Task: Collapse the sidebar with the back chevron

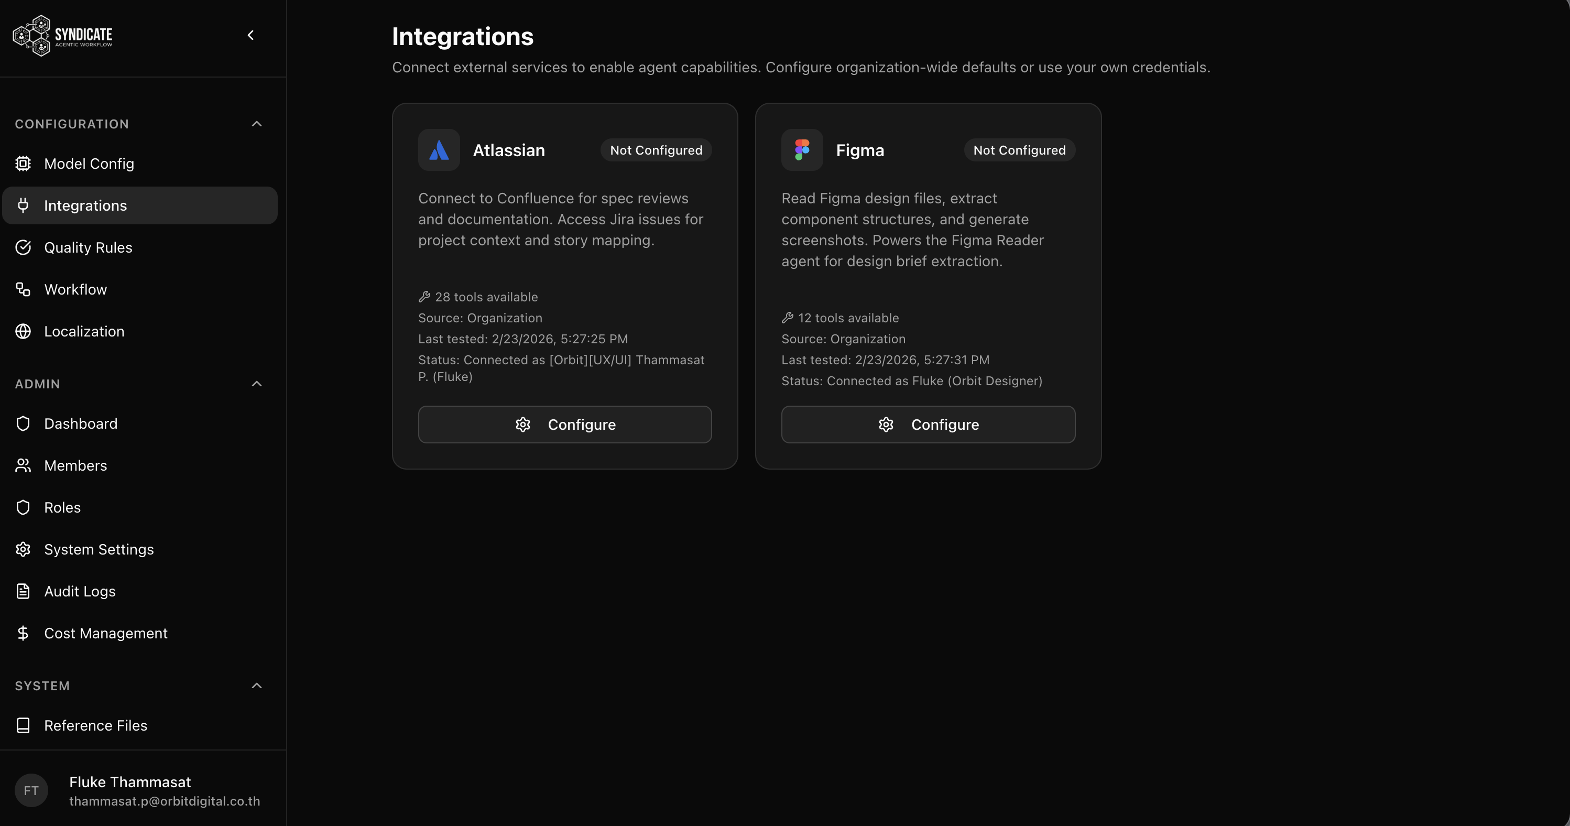Action: 250,35
